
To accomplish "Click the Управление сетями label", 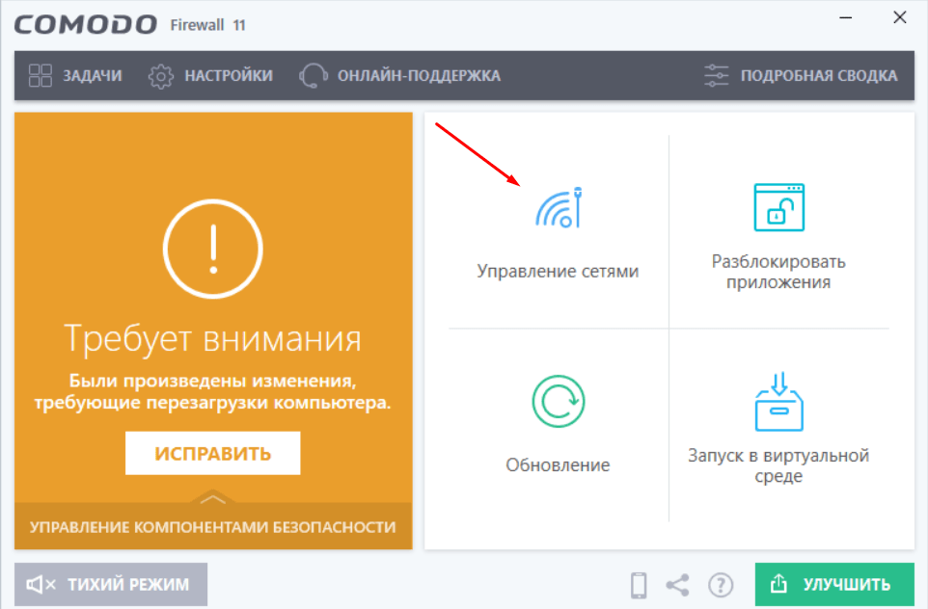I will pyautogui.click(x=558, y=272).
